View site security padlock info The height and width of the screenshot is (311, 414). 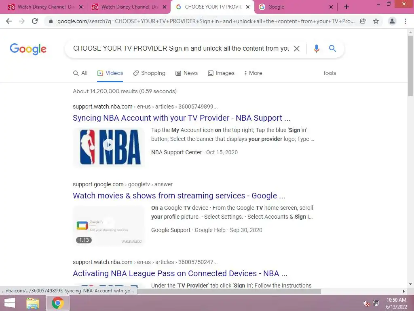tap(51, 21)
